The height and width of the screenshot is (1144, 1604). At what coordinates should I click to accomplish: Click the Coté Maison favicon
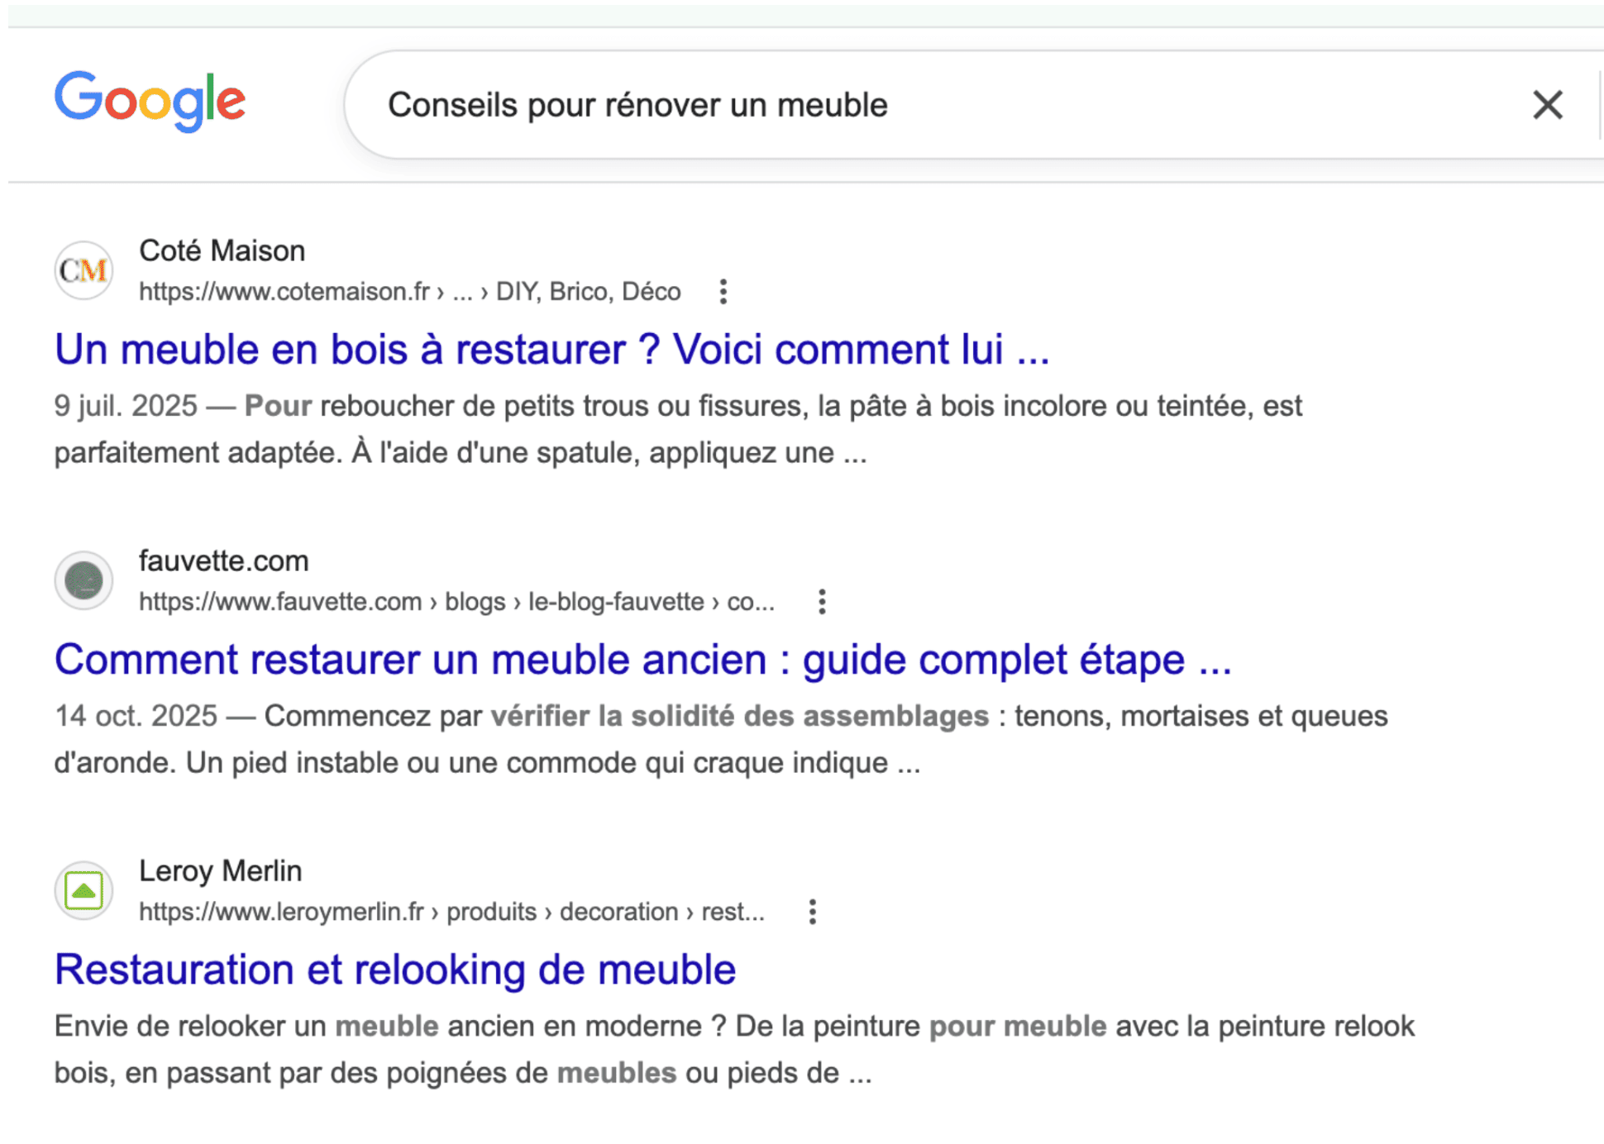[x=83, y=269]
